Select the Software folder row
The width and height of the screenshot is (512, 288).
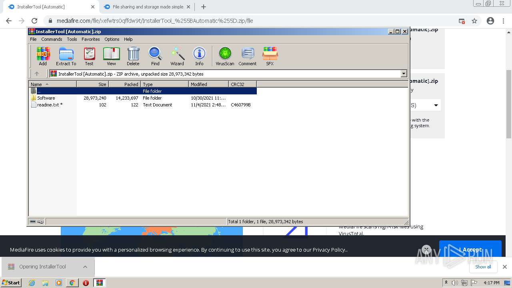[142, 98]
